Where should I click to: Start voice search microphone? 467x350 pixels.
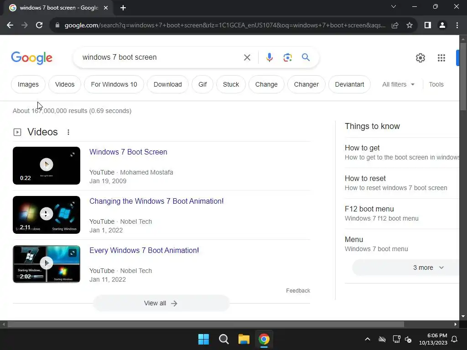(x=269, y=57)
